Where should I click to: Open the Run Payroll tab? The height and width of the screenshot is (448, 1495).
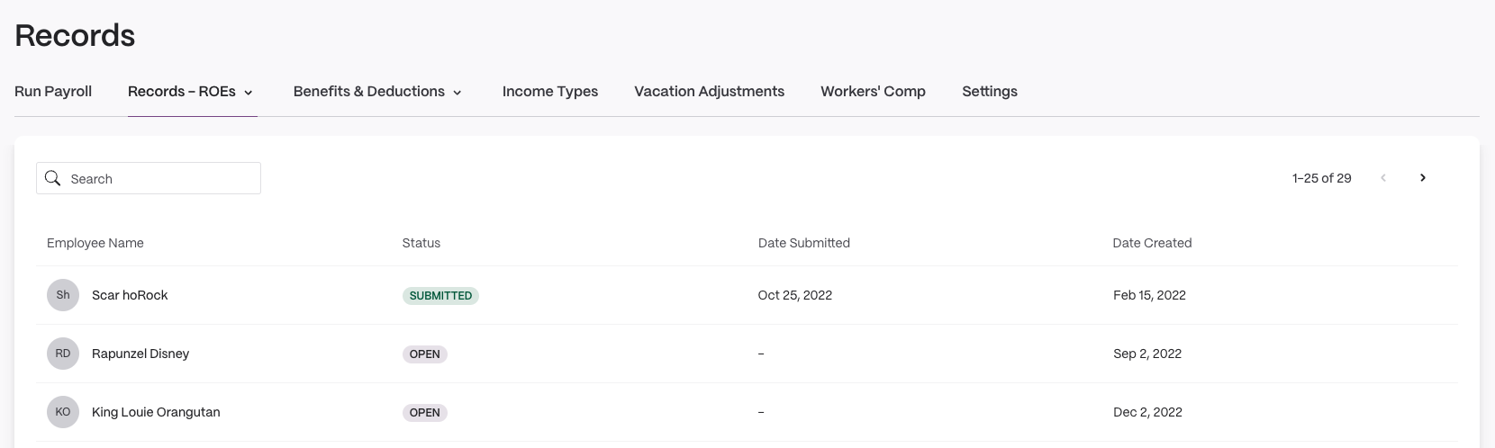(x=53, y=91)
